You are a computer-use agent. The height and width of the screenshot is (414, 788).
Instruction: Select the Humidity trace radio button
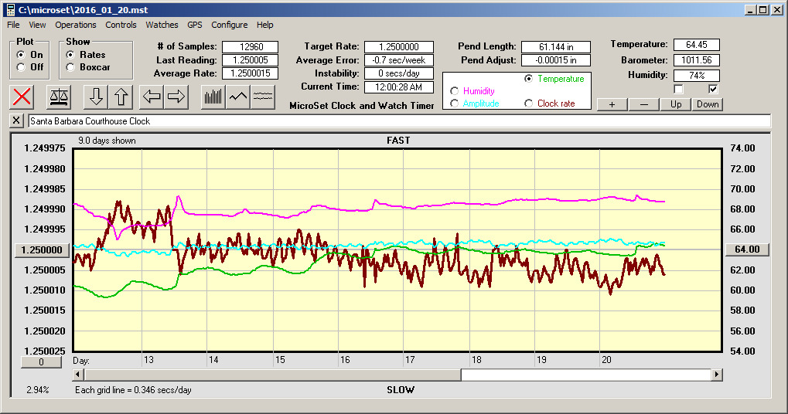(x=454, y=91)
